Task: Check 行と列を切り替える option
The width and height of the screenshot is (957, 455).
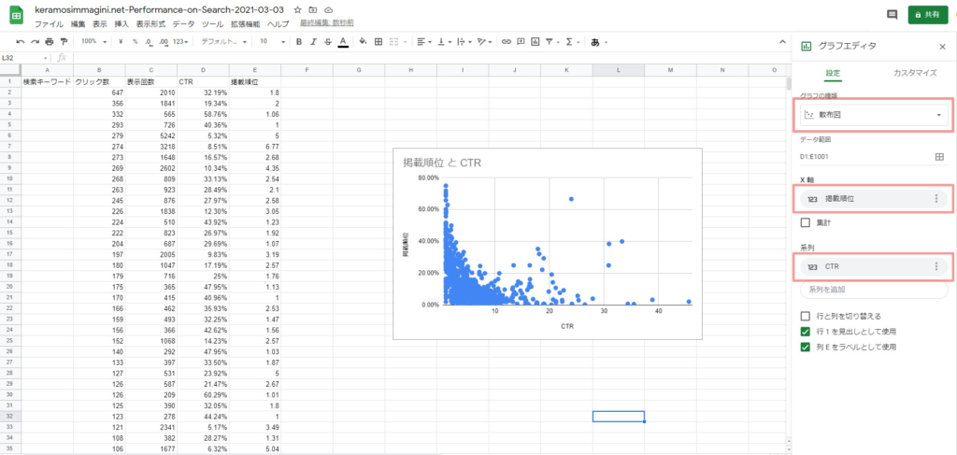Action: coord(806,317)
